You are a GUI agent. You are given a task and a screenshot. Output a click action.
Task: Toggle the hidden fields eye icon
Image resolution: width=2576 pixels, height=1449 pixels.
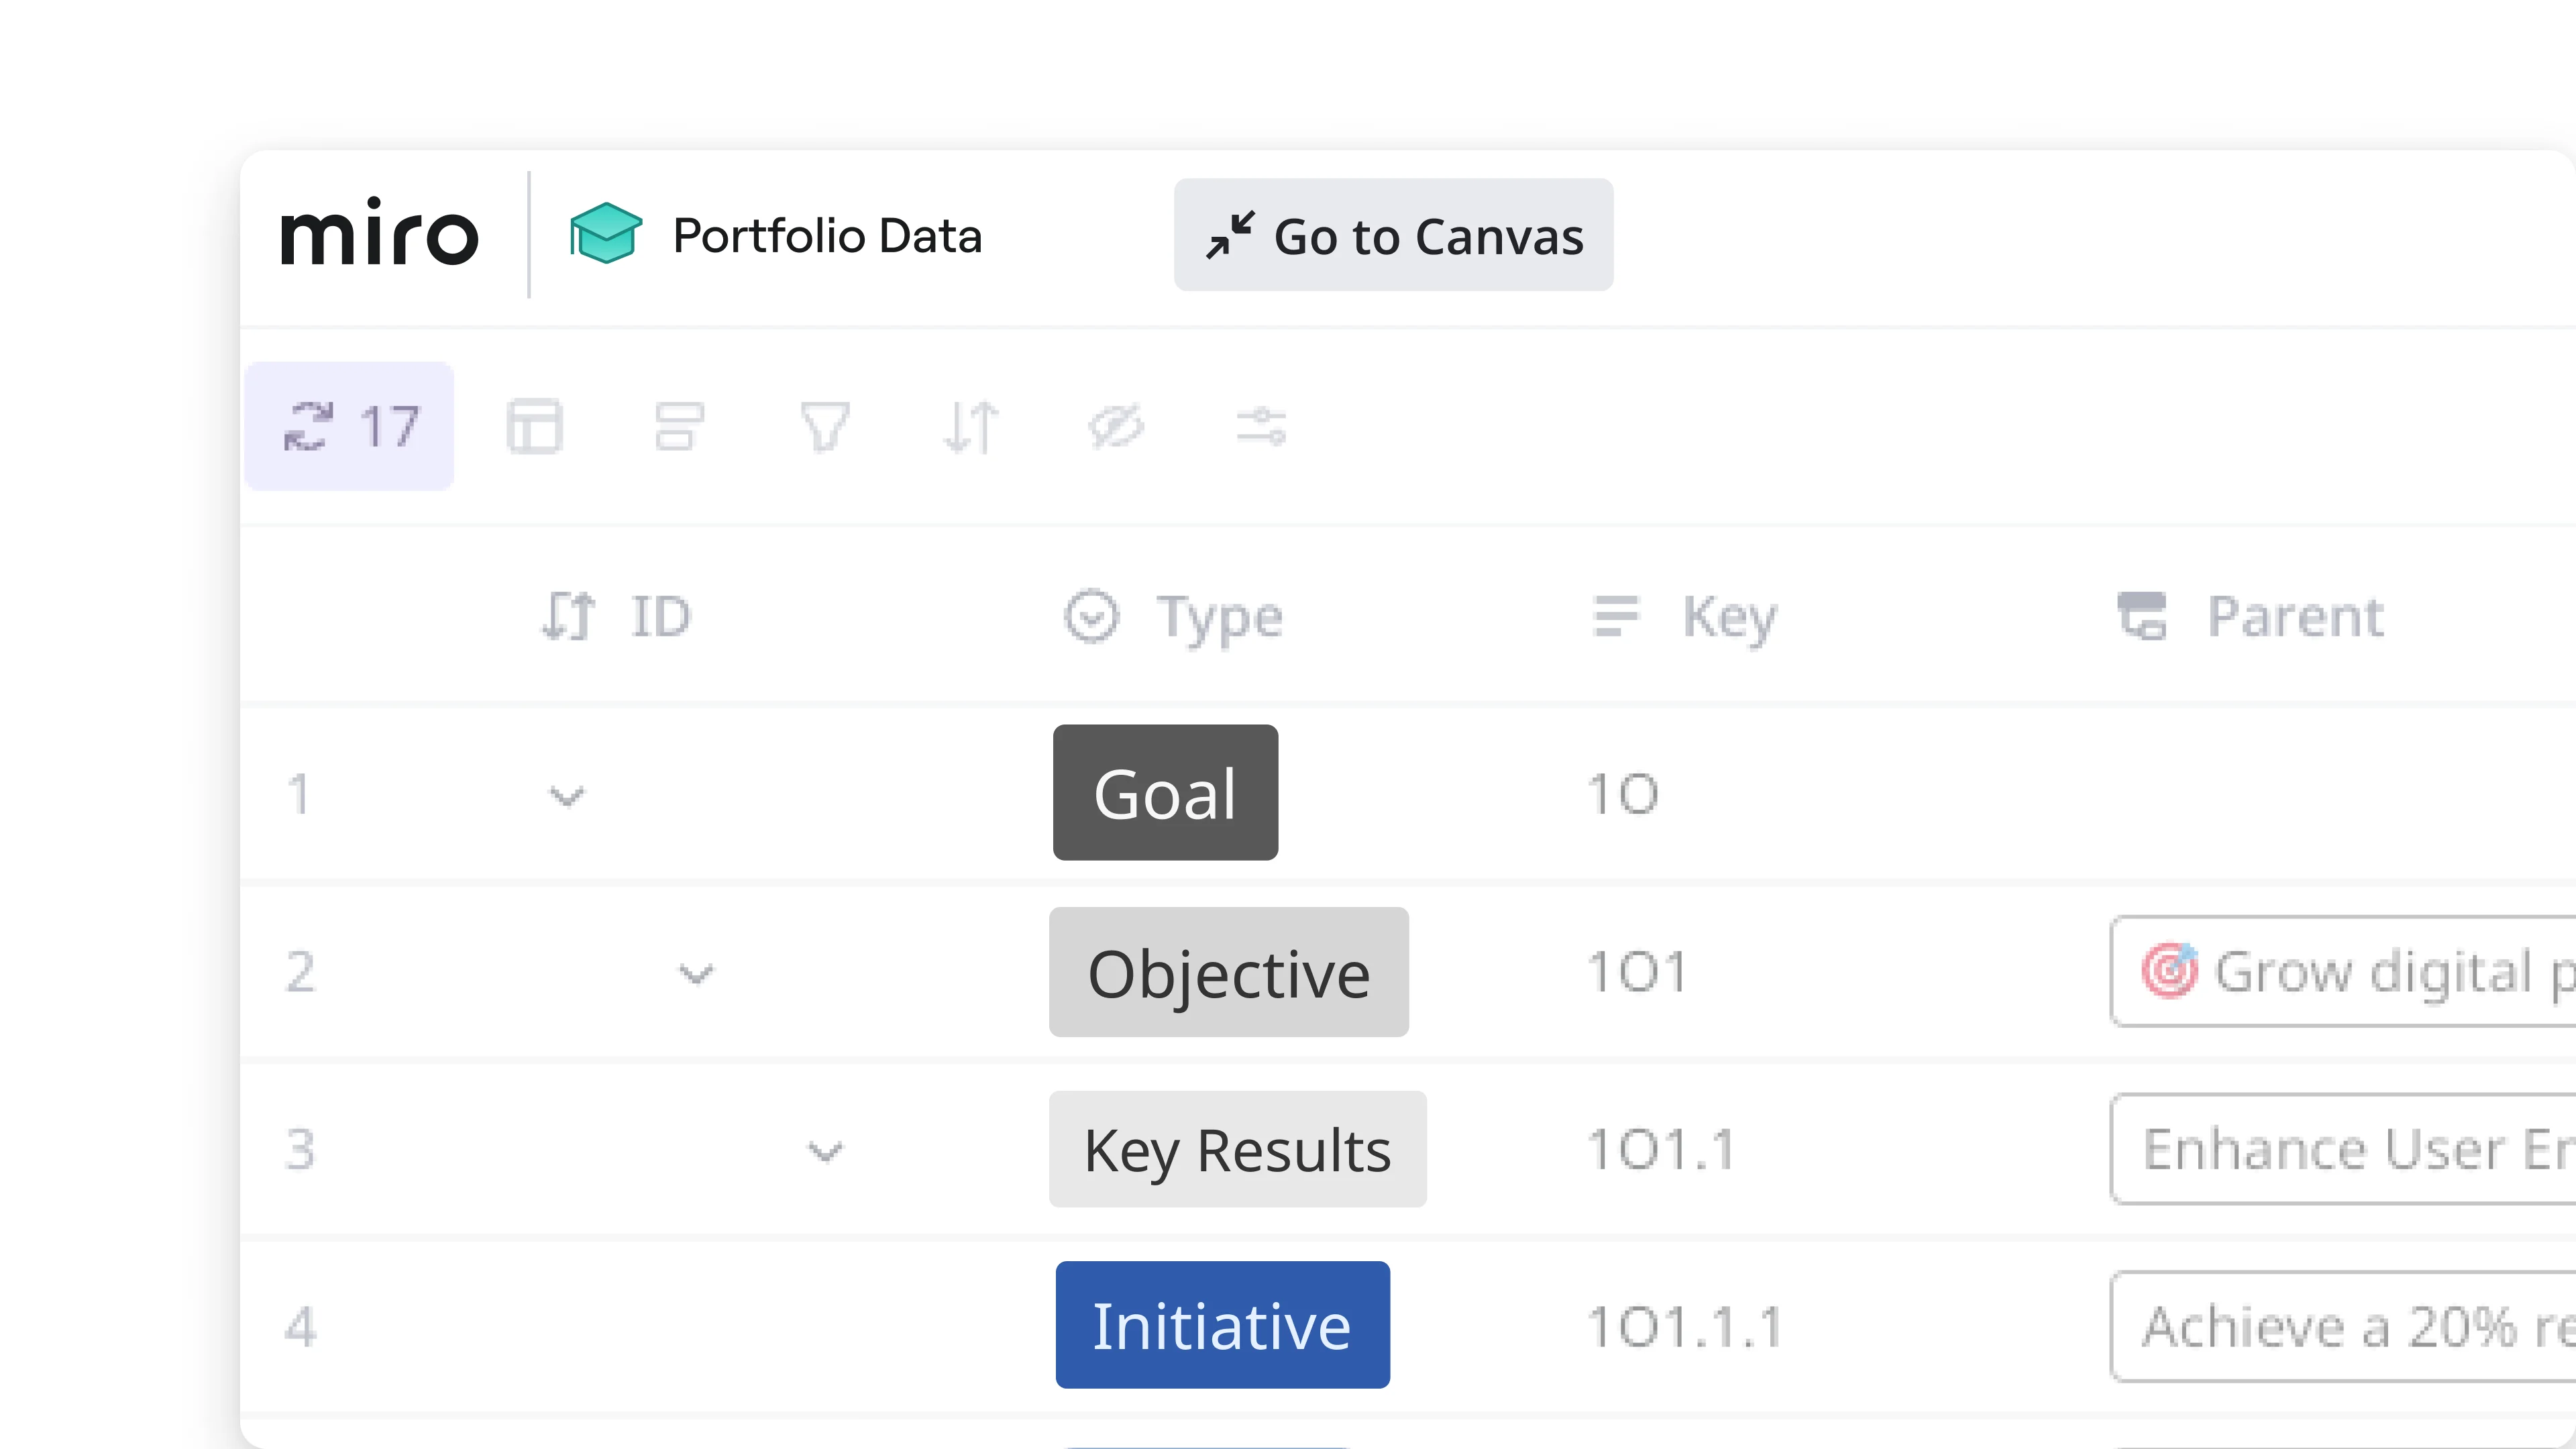pyautogui.click(x=1116, y=427)
